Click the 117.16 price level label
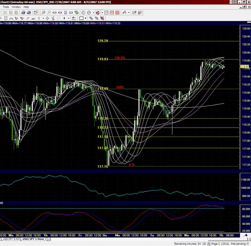 click(x=103, y=167)
